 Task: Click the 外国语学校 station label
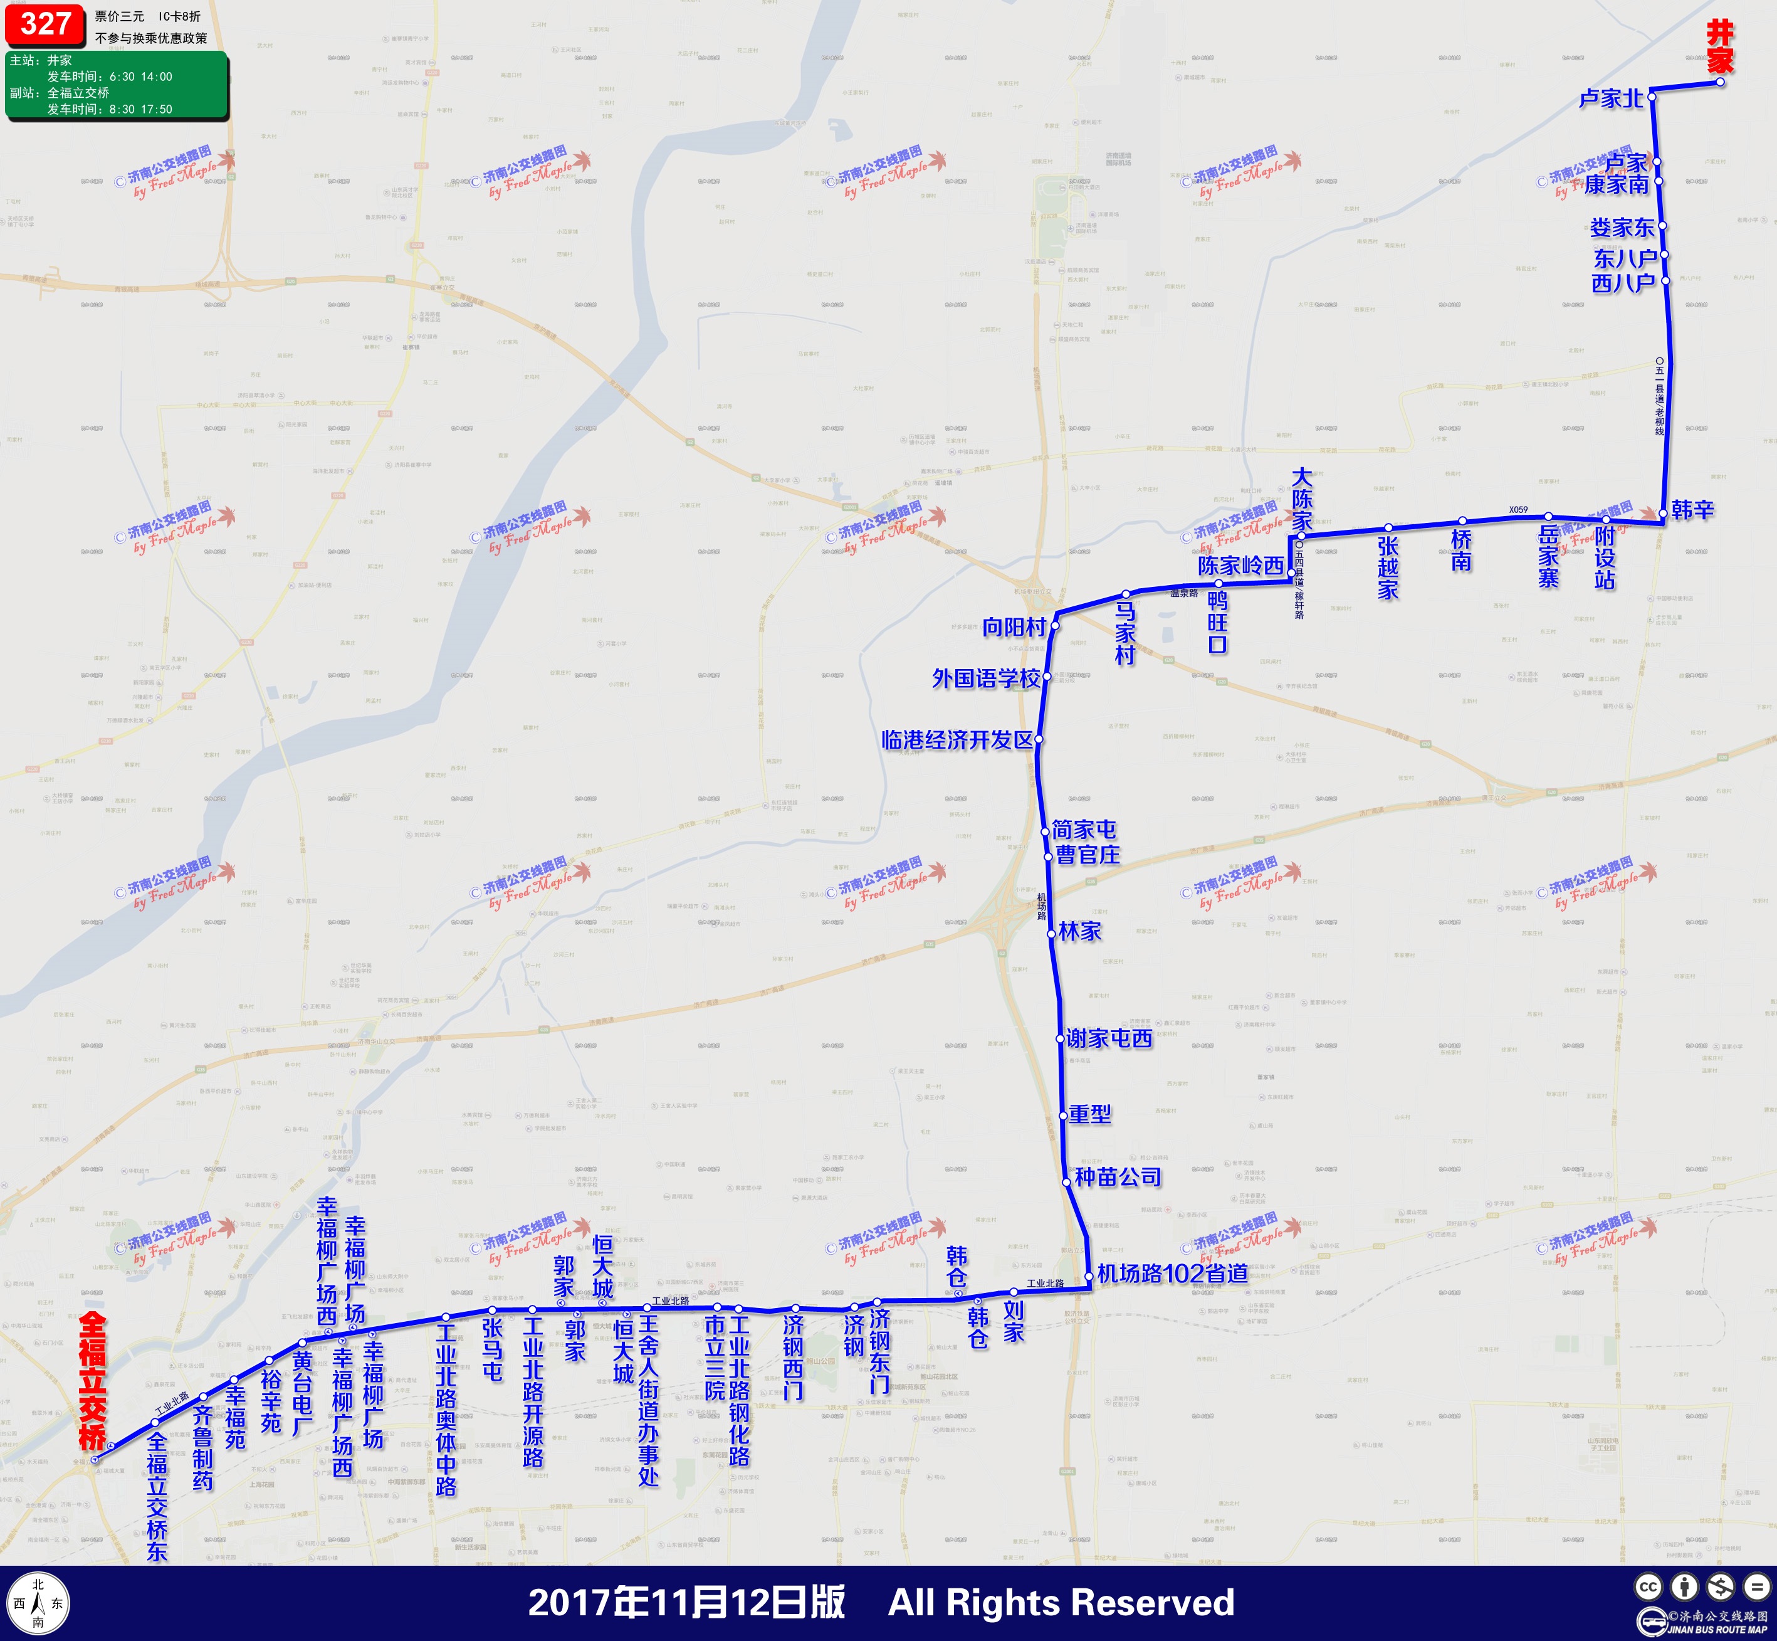(x=986, y=678)
